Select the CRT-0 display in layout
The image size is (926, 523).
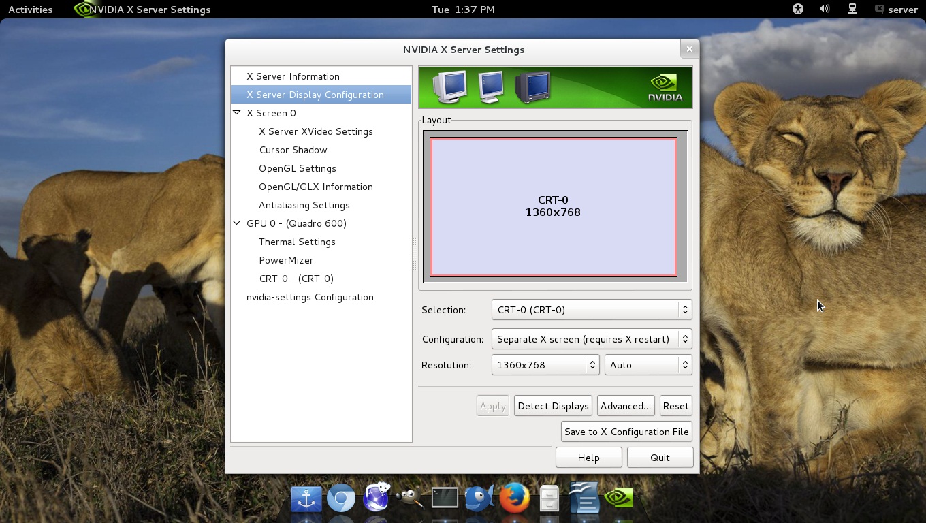553,206
